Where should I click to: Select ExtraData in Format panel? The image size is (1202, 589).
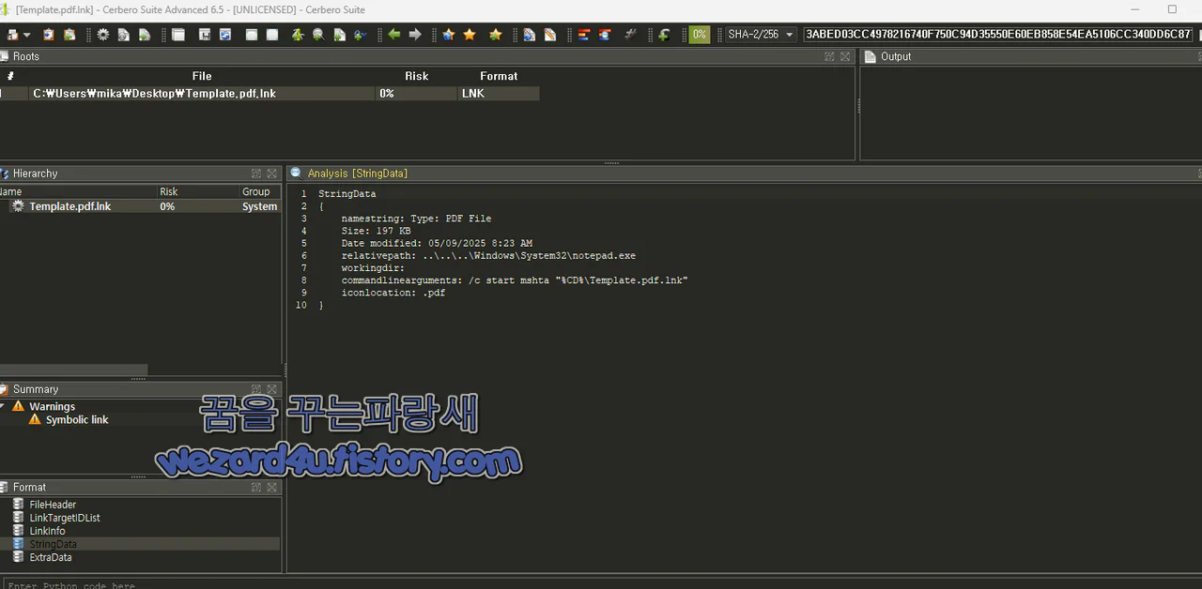tap(51, 557)
